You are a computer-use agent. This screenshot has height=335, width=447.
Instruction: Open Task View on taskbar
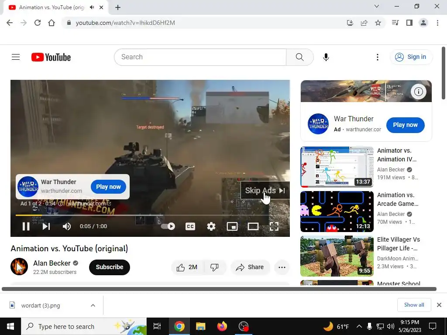click(x=157, y=326)
